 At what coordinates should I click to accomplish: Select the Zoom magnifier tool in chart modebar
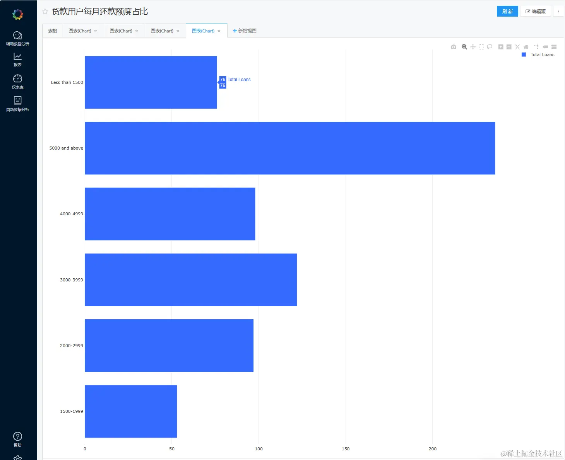point(464,47)
